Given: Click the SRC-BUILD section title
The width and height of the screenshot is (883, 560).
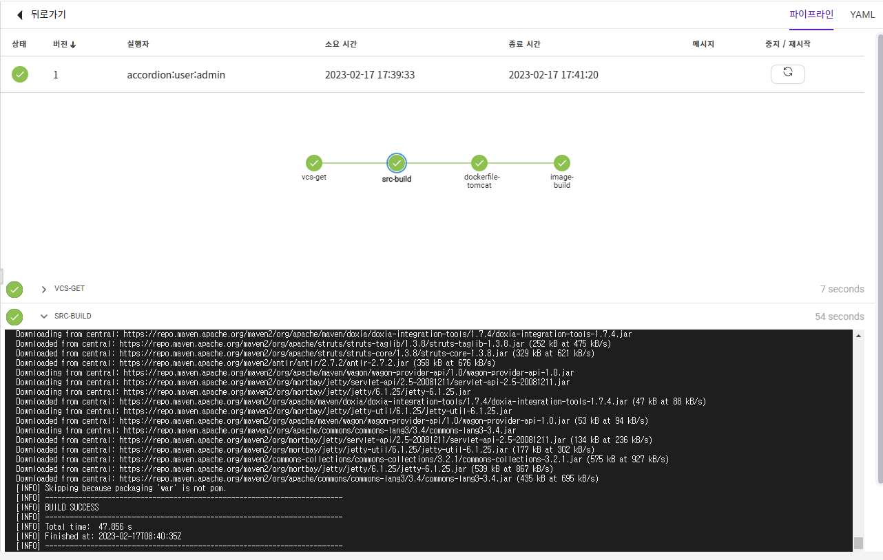Looking at the screenshot, I should click(73, 316).
